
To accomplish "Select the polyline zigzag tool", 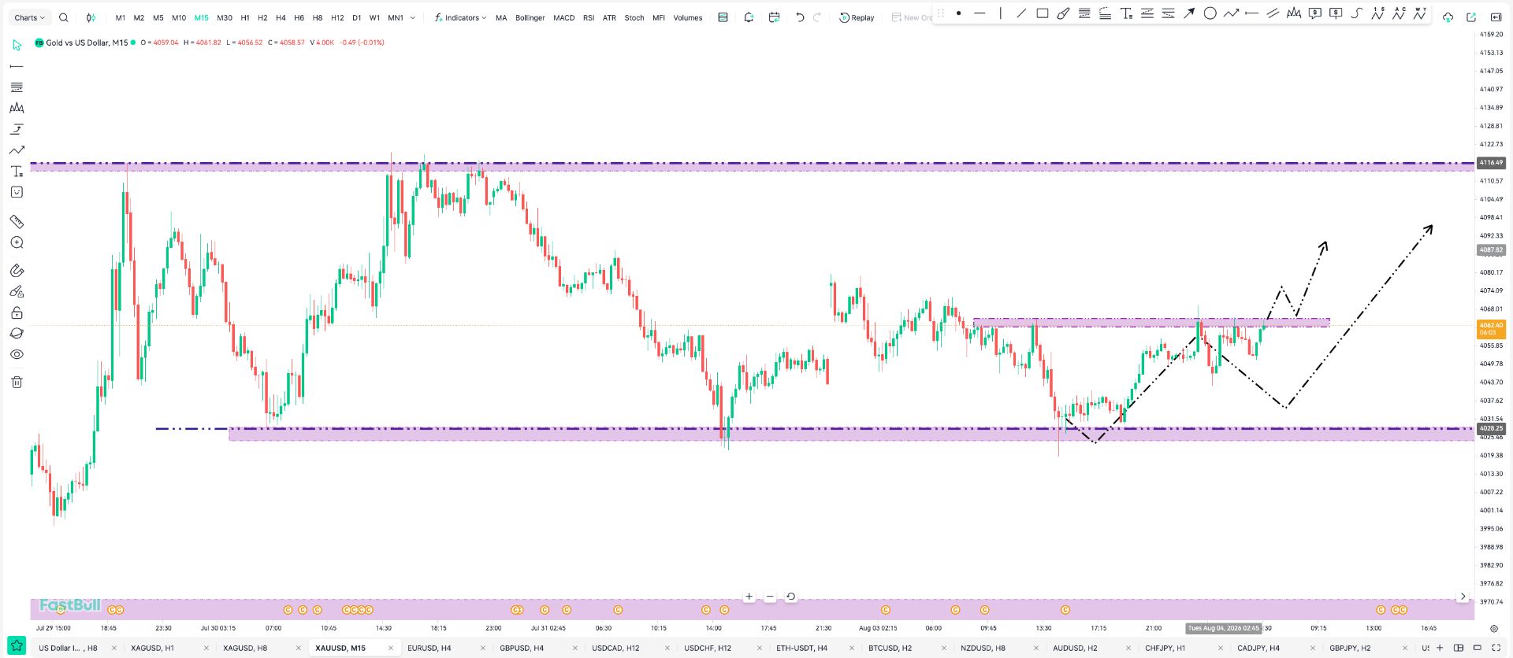I will [1231, 13].
